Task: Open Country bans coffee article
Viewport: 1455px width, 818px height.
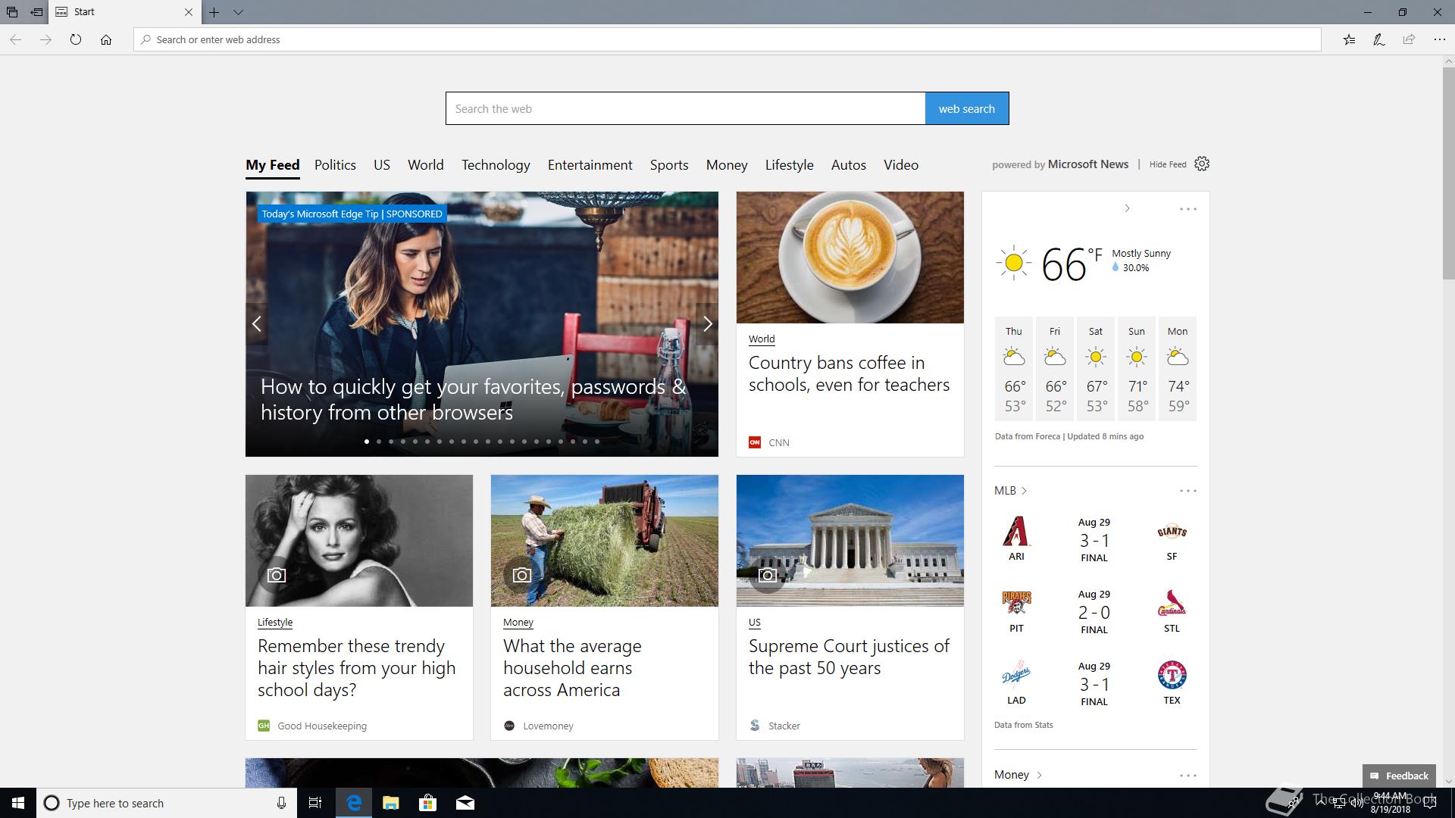Action: coord(849,373)
